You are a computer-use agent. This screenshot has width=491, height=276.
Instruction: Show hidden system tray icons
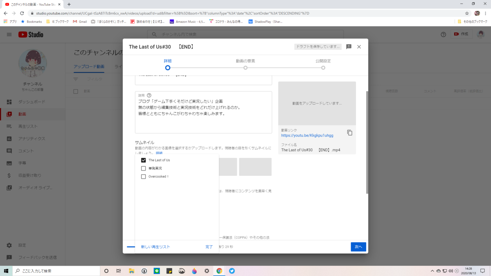point(432,271)
